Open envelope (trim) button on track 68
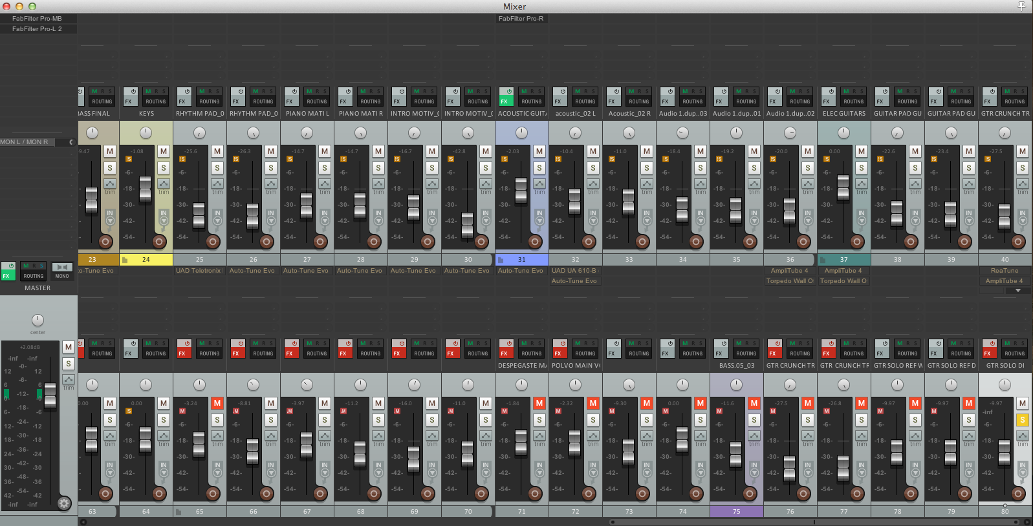 tap(378, 437)
